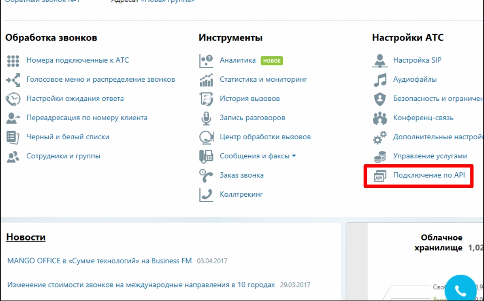Click the clock-phone icon for Настройки ожидания ответа
This screenshot has width=484, height=301.
[13, 99]
